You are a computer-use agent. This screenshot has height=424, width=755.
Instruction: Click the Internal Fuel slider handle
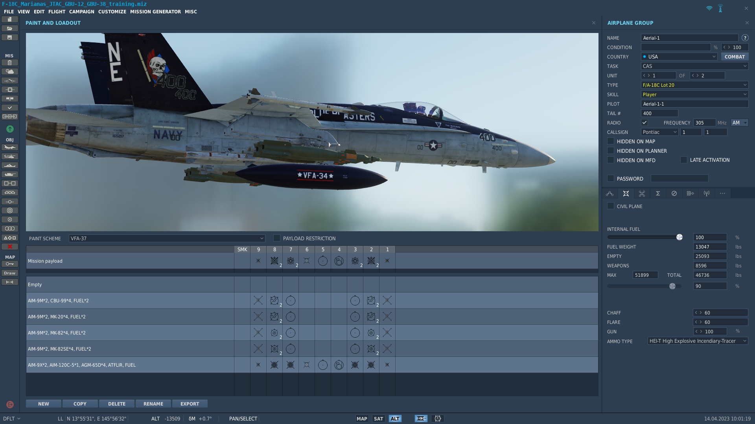click(679, 237)
